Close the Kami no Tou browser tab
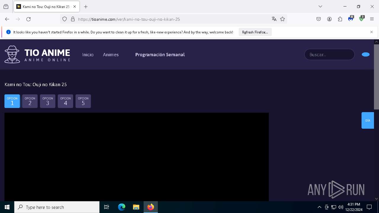The height and width of the screenshot is (213, 379). [75, 7]
